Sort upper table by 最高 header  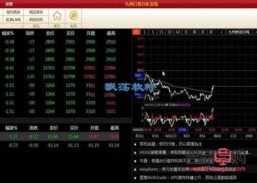pyautogui.click(x=111, y=33)
